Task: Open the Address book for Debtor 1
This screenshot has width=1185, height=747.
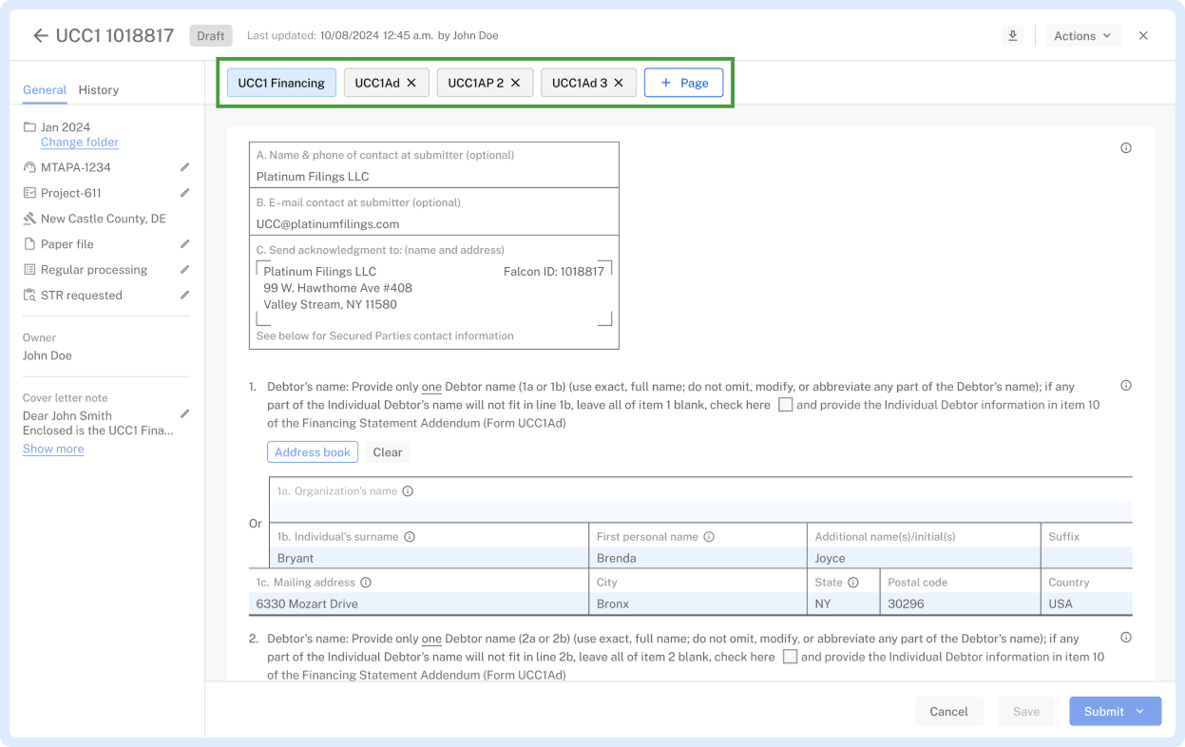Action: tap(313, 452)
